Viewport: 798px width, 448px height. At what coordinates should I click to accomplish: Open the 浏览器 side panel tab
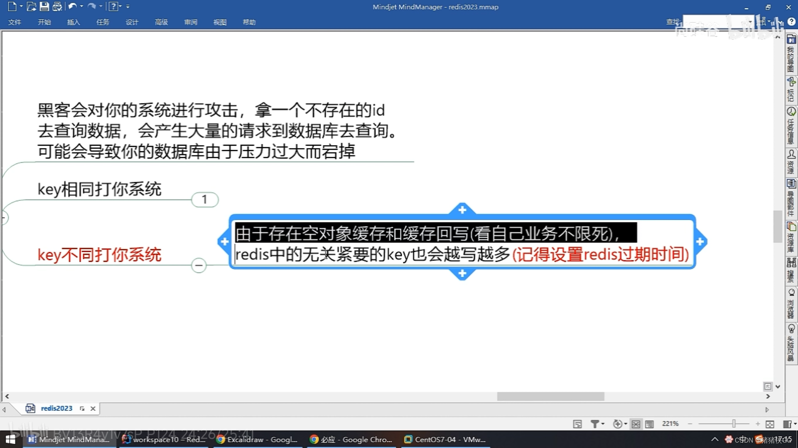click(x=791, y=304)
